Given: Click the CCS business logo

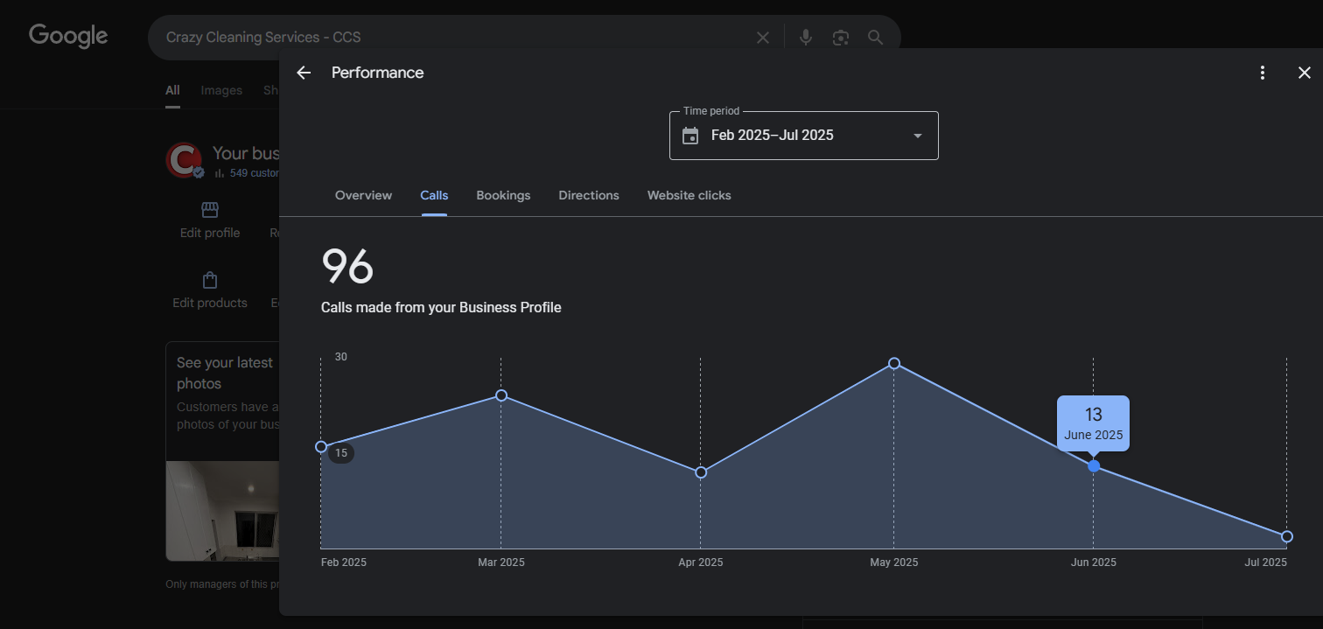Looking at the screenshot, I should [x=184, y=160].
